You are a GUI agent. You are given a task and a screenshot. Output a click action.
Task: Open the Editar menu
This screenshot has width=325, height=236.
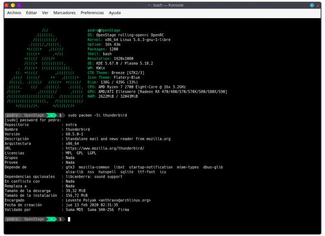click(x=31, y=13)
